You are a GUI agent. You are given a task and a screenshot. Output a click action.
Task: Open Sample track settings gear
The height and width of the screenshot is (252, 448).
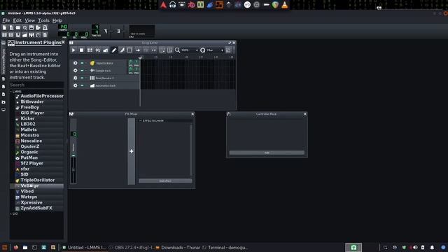pos(75,71)
